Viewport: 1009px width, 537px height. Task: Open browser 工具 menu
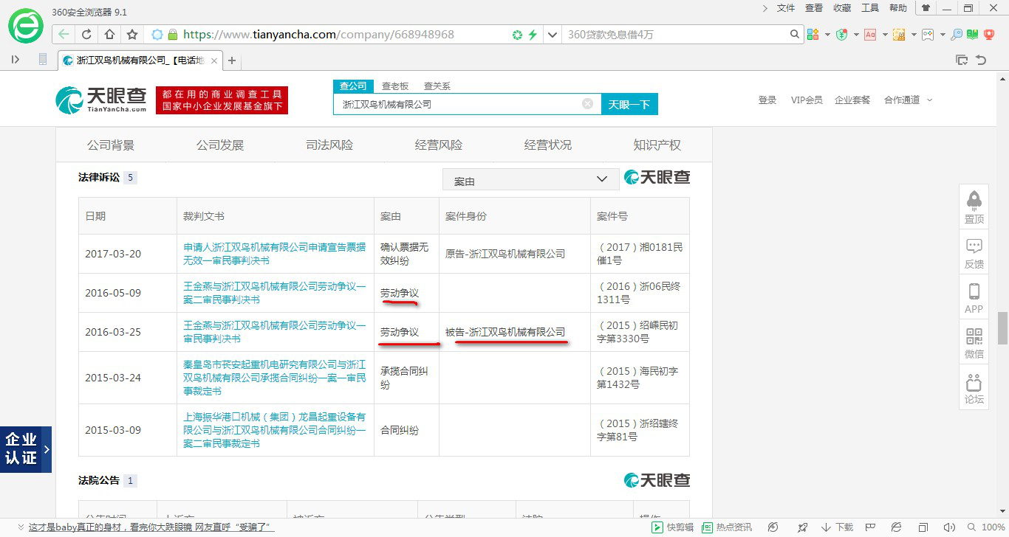tap(870, 8)
